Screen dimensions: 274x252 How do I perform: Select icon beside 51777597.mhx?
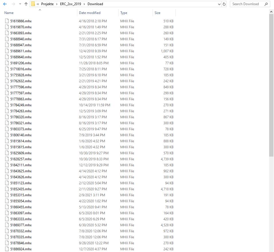point(7,93)
